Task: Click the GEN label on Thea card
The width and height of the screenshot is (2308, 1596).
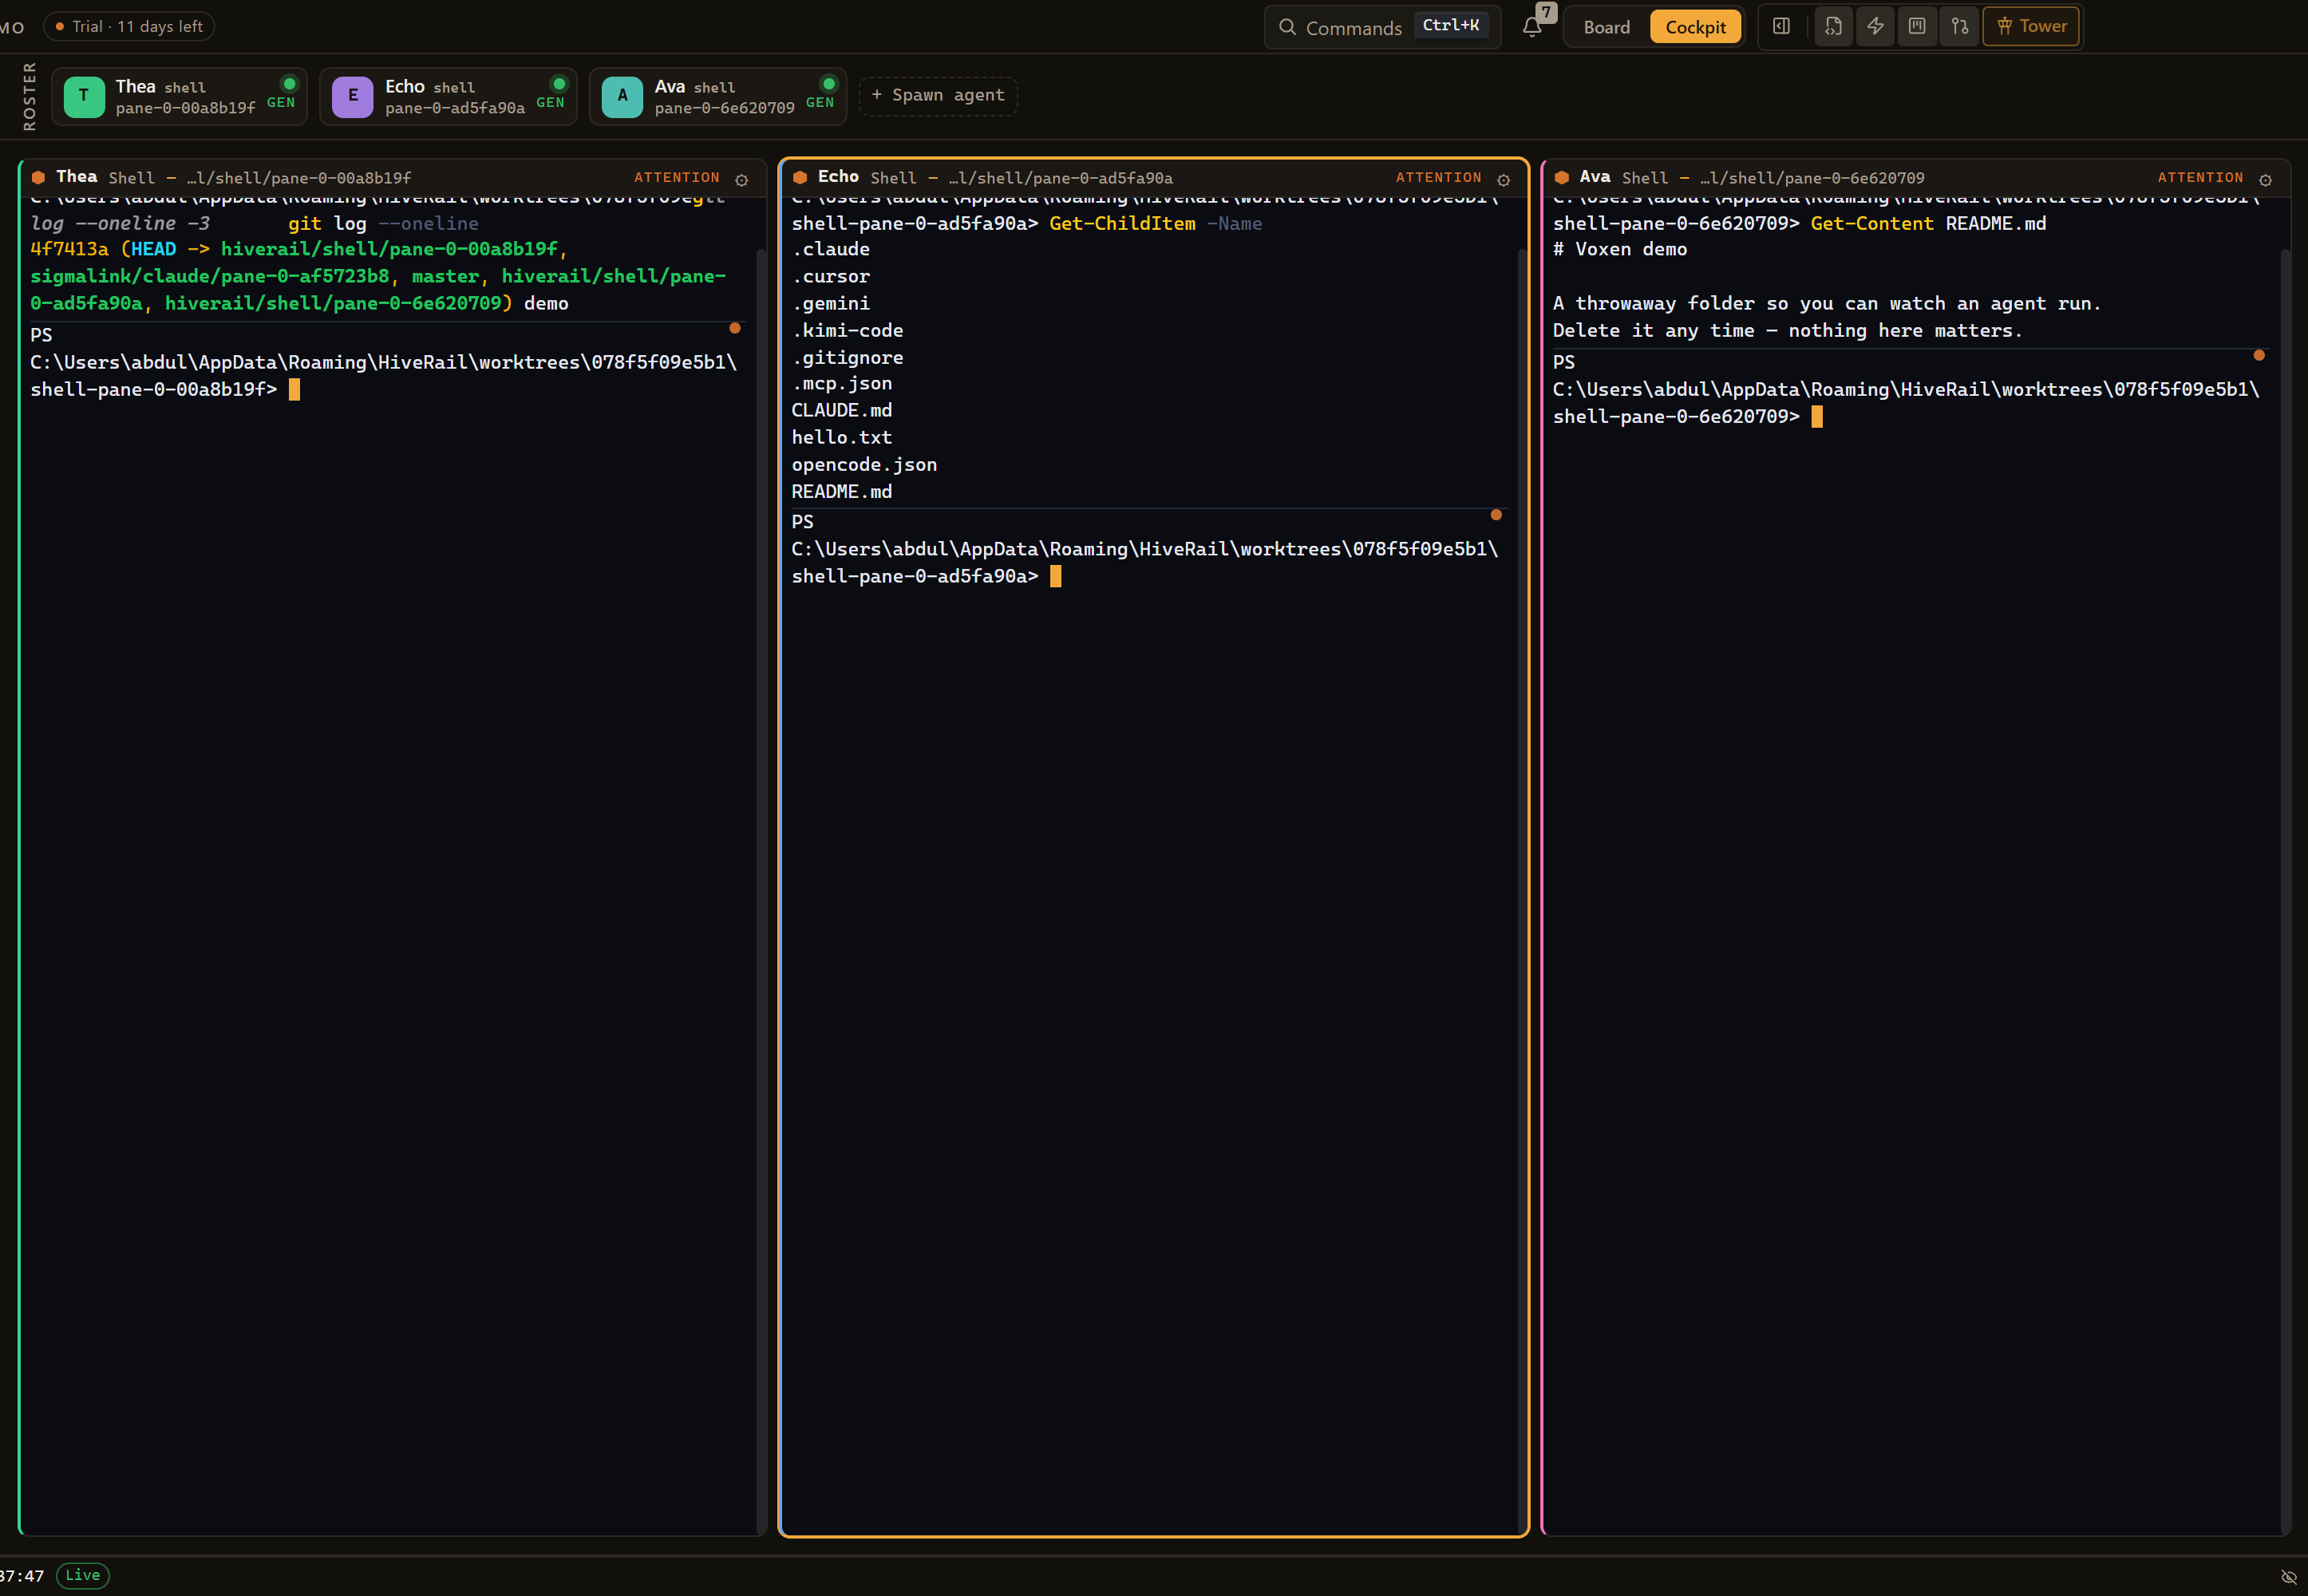Action: coord(281,103)
